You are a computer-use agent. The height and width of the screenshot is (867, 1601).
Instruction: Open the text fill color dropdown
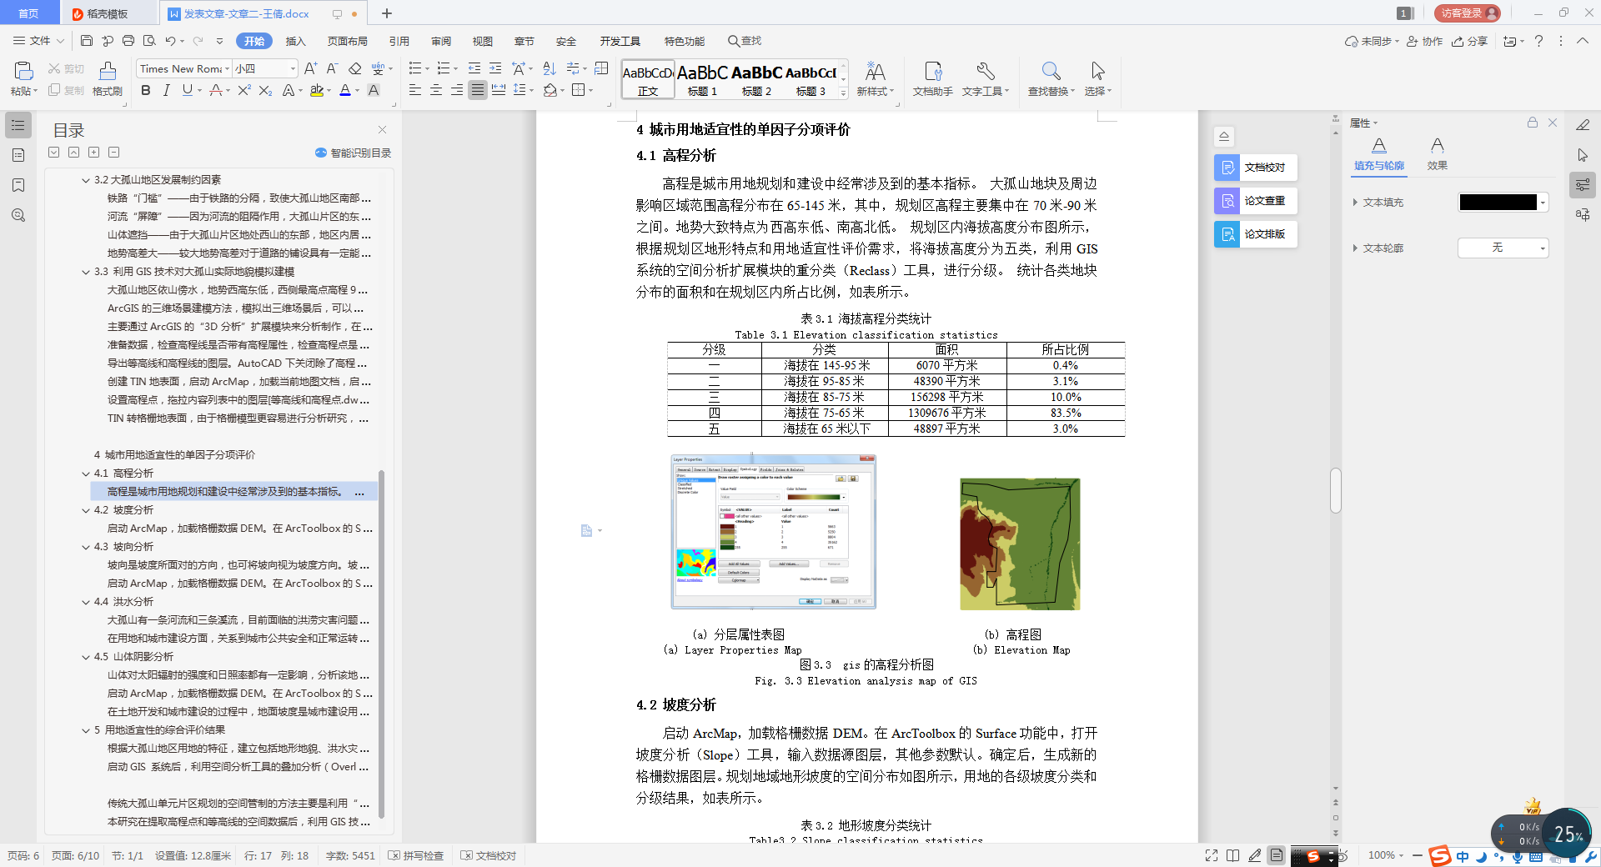[1543, 203]
